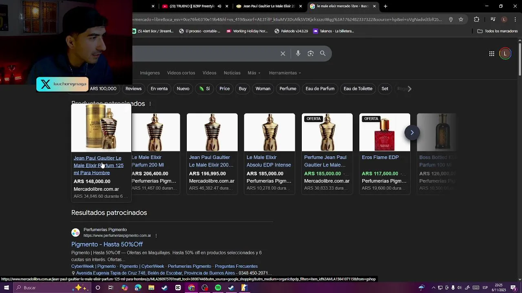Toggle the Perfume filter chip

[288, 89]
